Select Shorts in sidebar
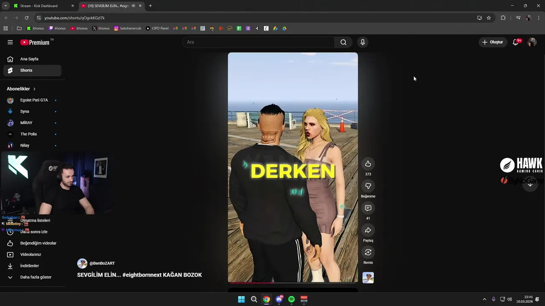This screenshot has height=306, width=545. tap(32, 70)
